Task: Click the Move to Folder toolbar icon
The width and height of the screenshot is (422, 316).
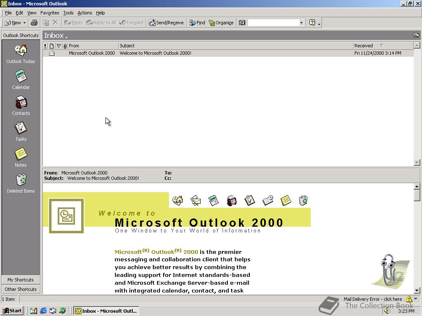Action: click(46, 23)
